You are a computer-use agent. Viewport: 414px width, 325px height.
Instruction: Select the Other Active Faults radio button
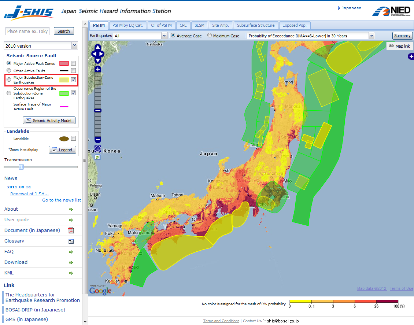tap(8, 70)
